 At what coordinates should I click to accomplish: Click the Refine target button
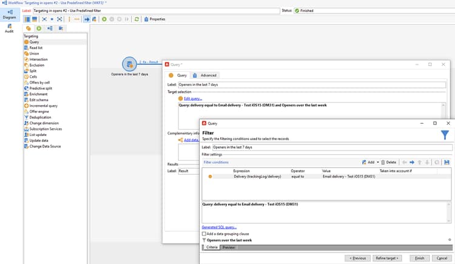pos(387,258)
